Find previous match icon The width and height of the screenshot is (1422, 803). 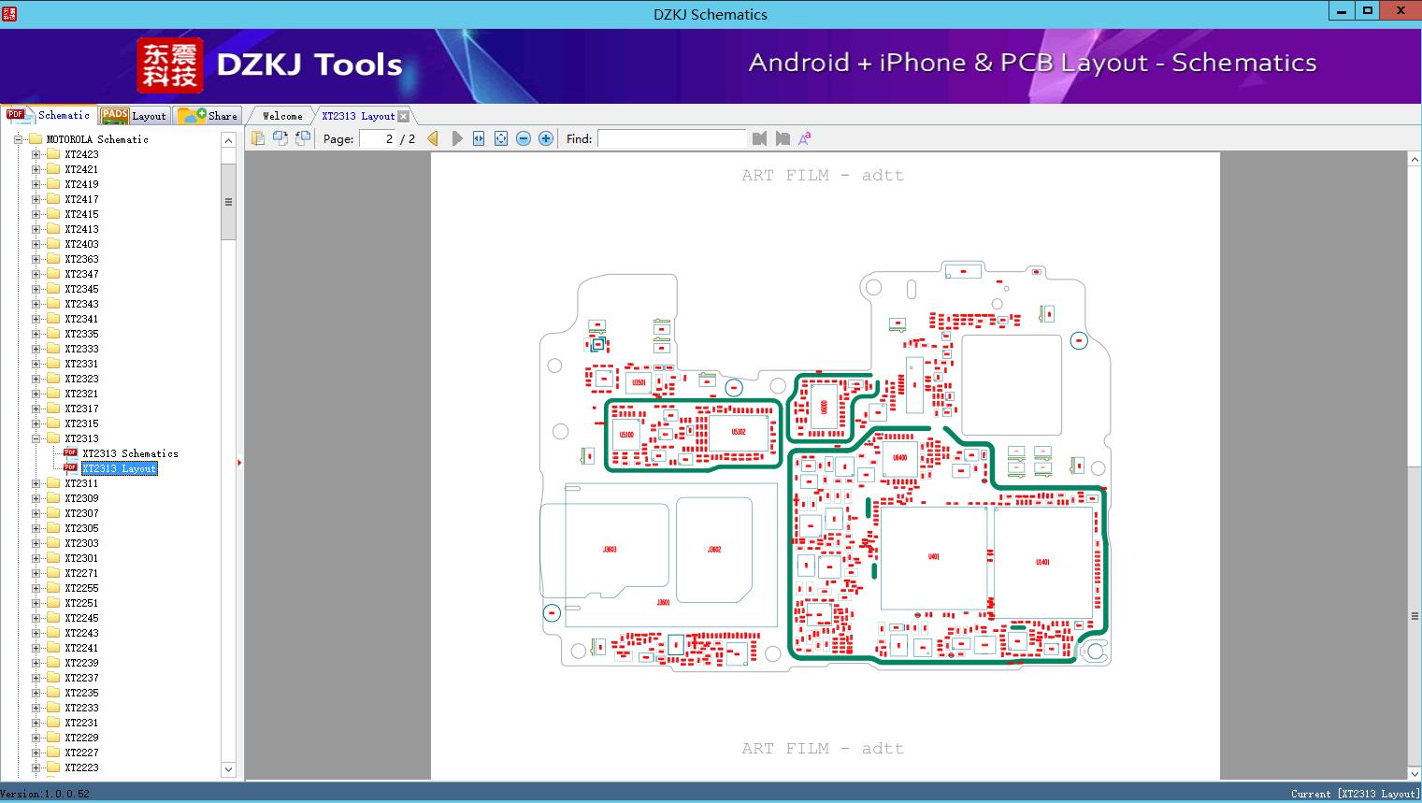(x=759, y=138)
